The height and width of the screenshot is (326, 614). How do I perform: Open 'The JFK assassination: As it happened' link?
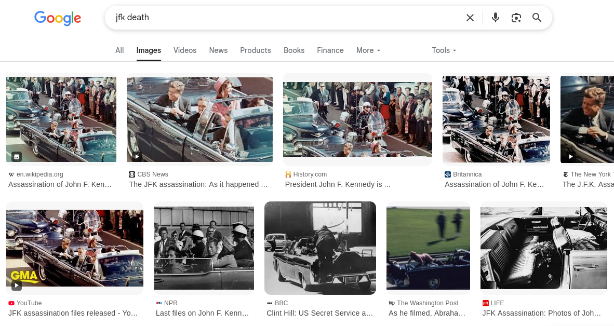[198, 184]
